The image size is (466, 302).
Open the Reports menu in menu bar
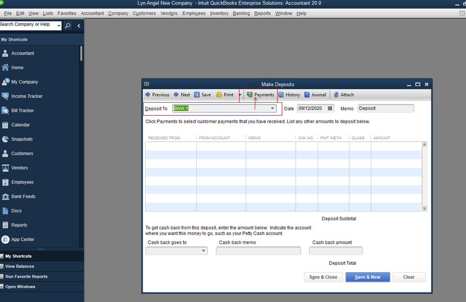click(x=263, y=14)
